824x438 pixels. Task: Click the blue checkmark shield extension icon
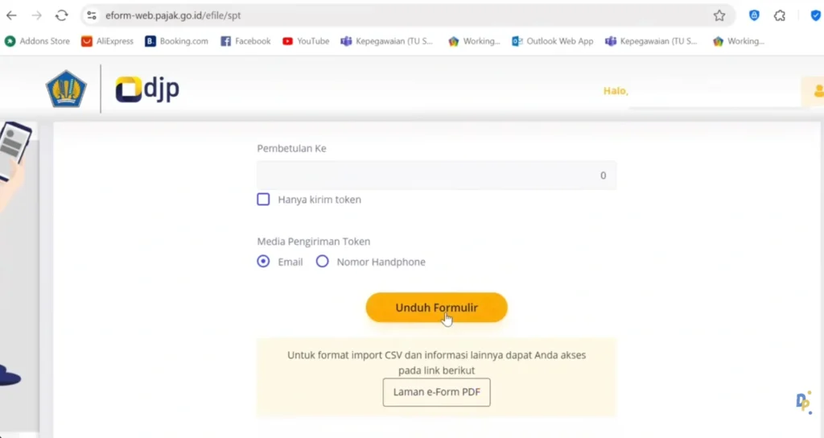click(x=816, y=15)
